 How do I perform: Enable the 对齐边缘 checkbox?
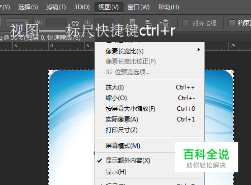186,23
